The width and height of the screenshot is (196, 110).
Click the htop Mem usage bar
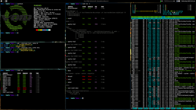click(146, 11)
